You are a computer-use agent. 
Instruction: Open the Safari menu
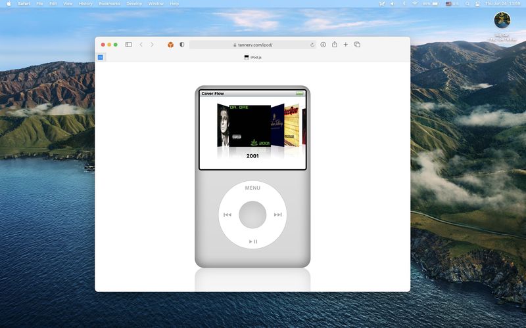[x=24, y=4]
